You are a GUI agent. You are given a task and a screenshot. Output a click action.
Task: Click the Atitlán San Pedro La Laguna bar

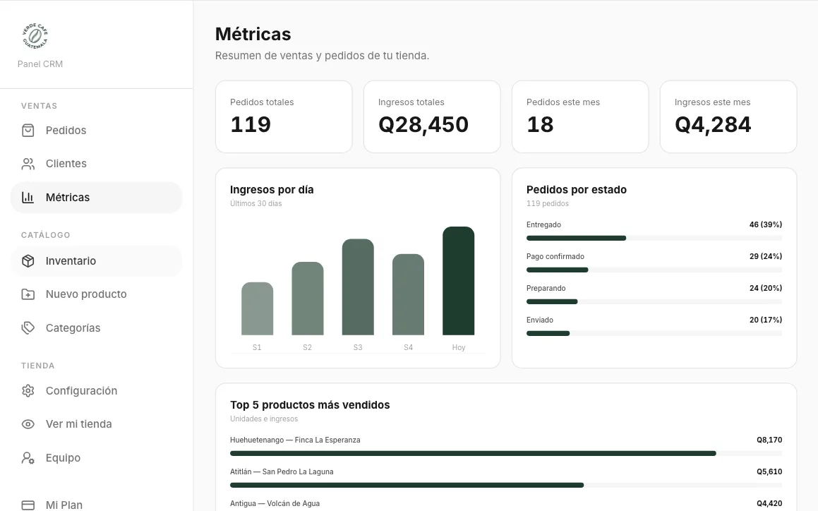(506, 486)
